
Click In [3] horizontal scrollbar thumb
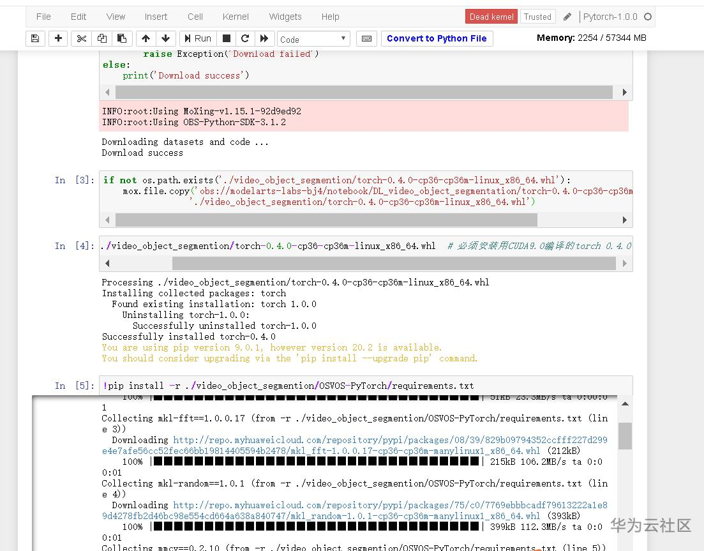click(x=326, y=220)
